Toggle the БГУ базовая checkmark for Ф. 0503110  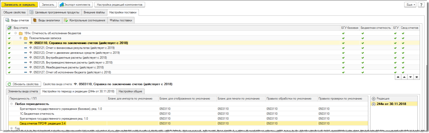click(343, 43)
